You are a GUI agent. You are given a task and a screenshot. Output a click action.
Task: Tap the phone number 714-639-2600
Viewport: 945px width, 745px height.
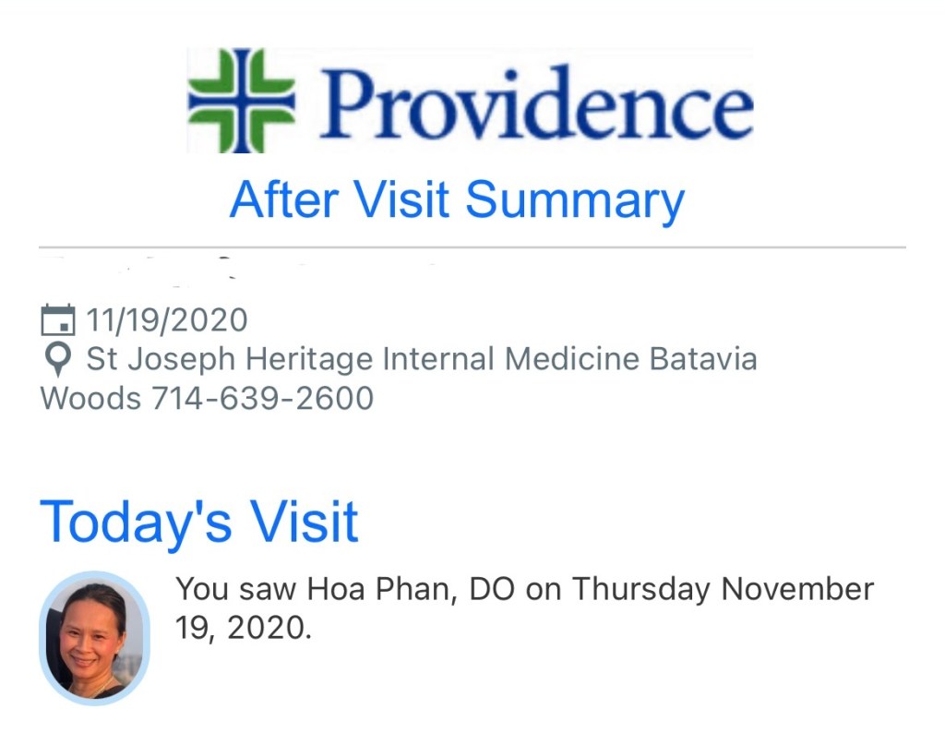click(262, 399)
